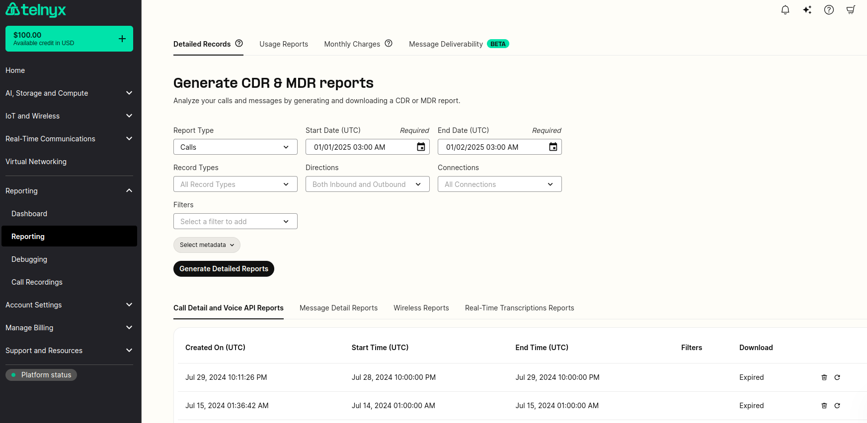Switch to the Message Detail Reports tab
Screen dimensions: 867x423
coord(339,308)
